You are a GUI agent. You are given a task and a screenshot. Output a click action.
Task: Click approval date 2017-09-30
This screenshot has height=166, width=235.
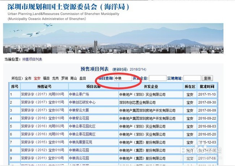click(x=207, y=102)
